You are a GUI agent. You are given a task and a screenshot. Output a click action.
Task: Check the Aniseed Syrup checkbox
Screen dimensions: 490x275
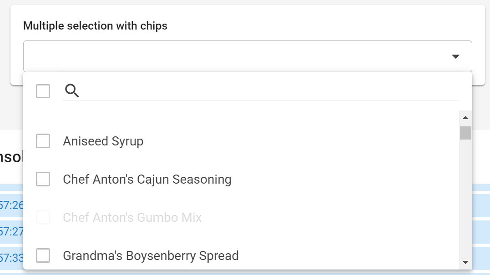coord(43,141)
